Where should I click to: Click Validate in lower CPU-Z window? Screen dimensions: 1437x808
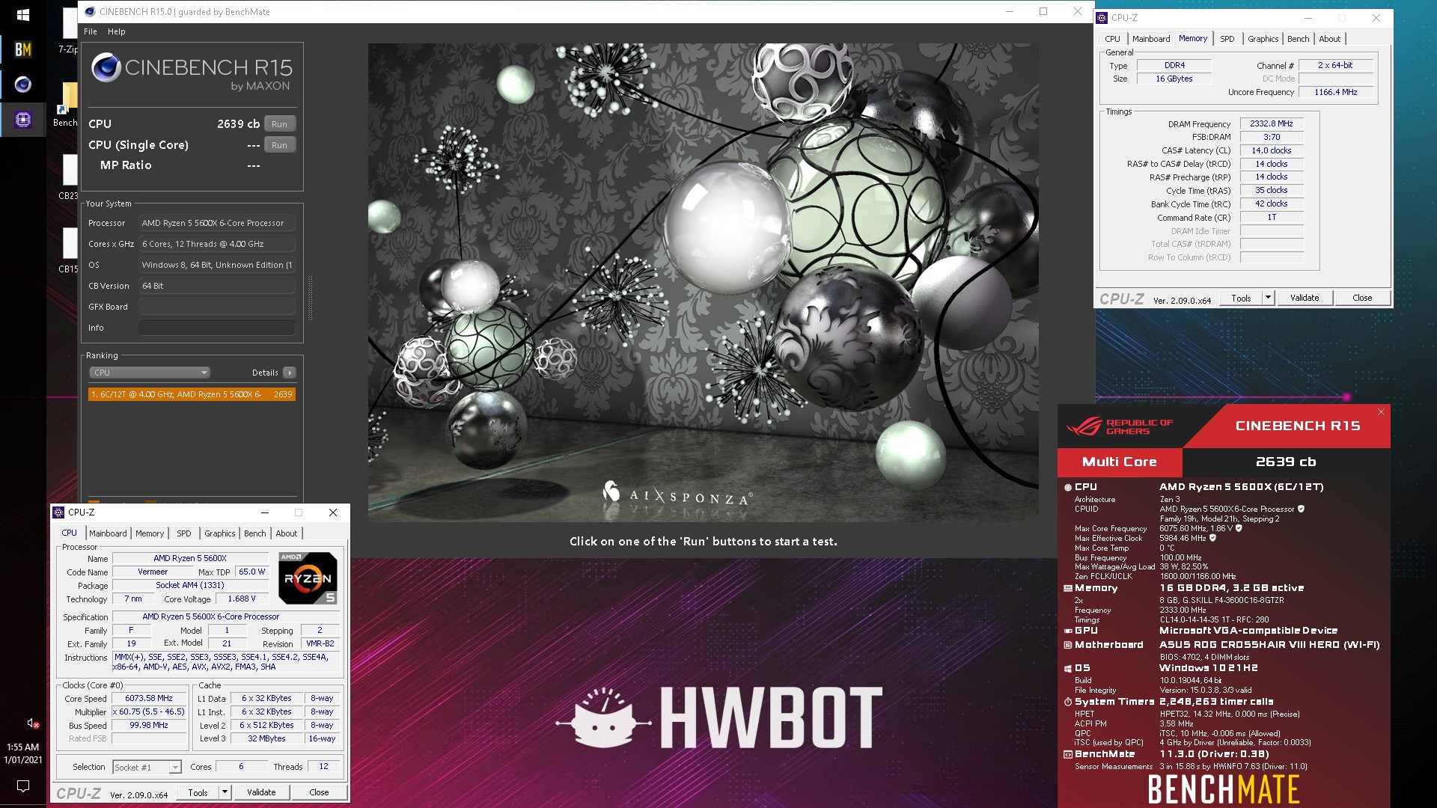pos(261,792)
